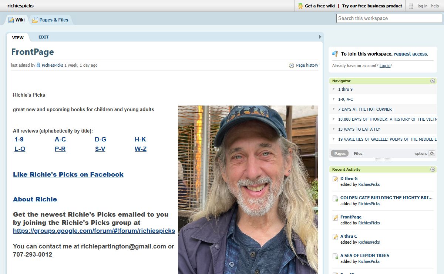The width and height of the screenshot is (444, 274).
Task: Click the star icon beside Get a free wiki
Action: tap(300, 6)
